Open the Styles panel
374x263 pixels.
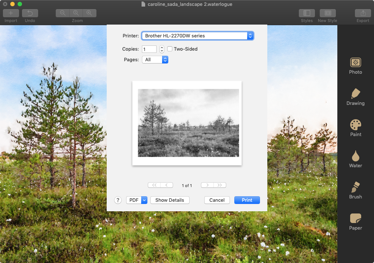(x=307, y=13)
